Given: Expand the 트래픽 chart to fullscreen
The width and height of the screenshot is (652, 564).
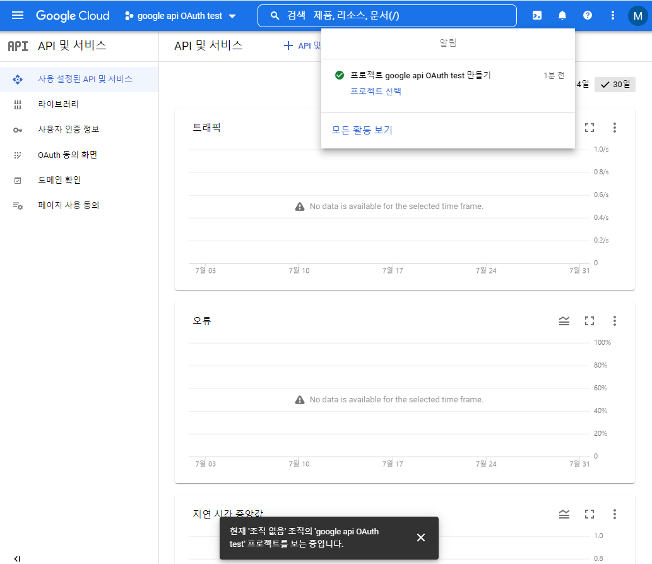Looking at the screenshot, I should [590, 128].
